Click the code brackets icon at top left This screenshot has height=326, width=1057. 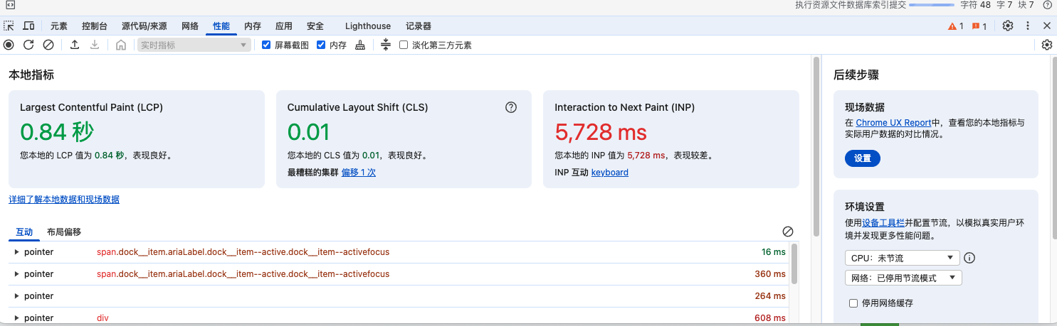[10, 5]
